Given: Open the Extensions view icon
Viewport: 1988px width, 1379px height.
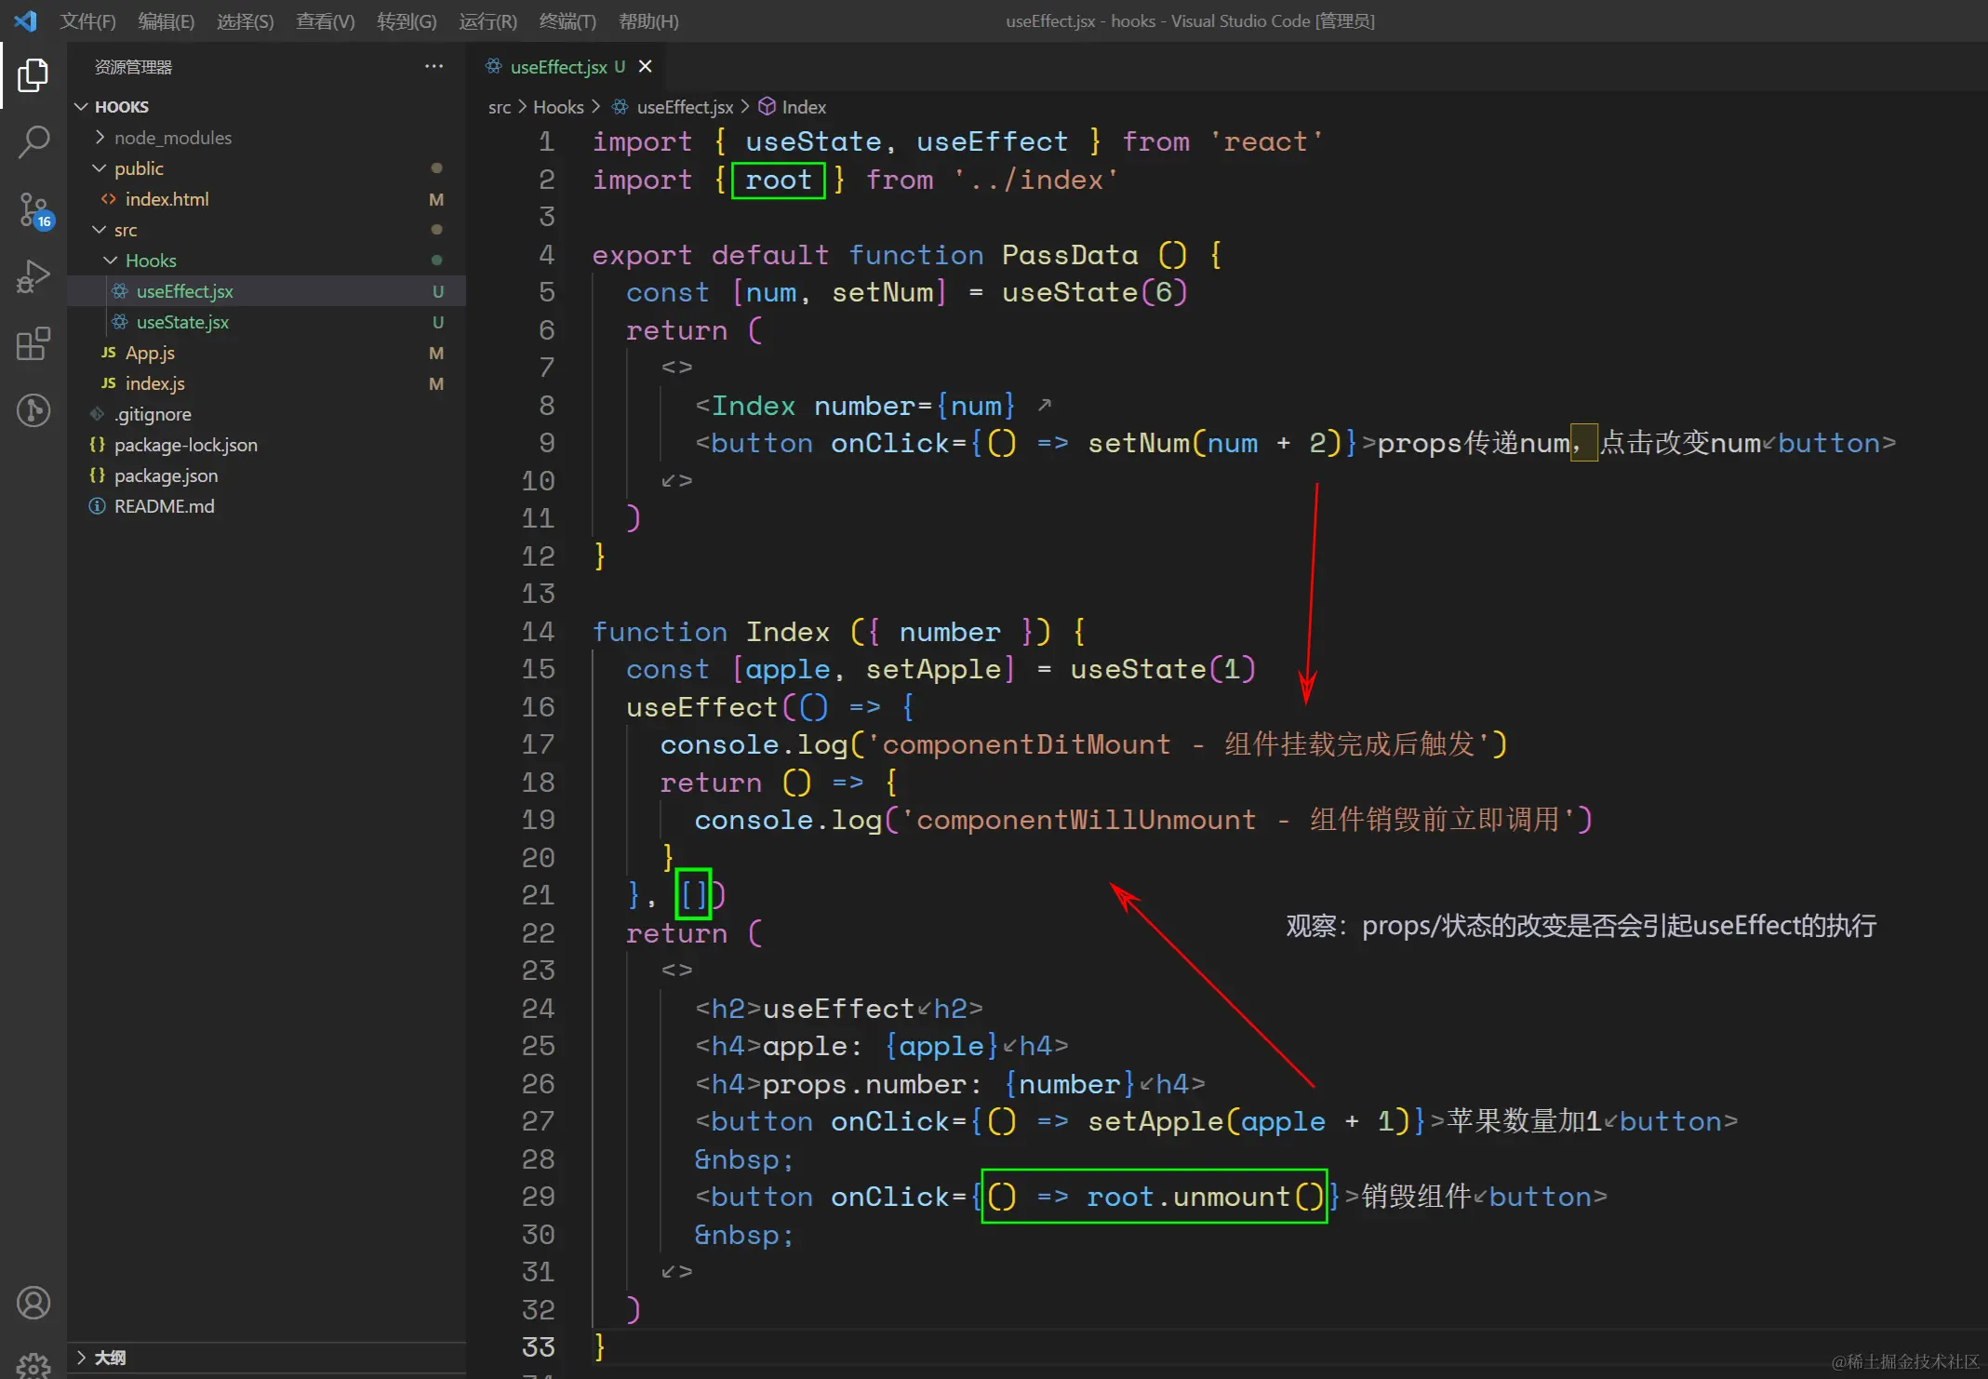Looking at the screenshot, I should point(33,343).
